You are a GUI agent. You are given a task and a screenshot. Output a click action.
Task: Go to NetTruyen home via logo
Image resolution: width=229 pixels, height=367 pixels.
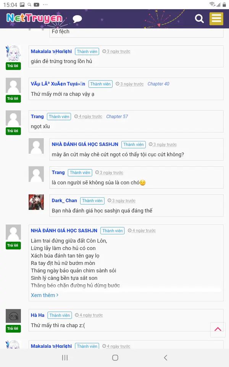click(34, 18)
